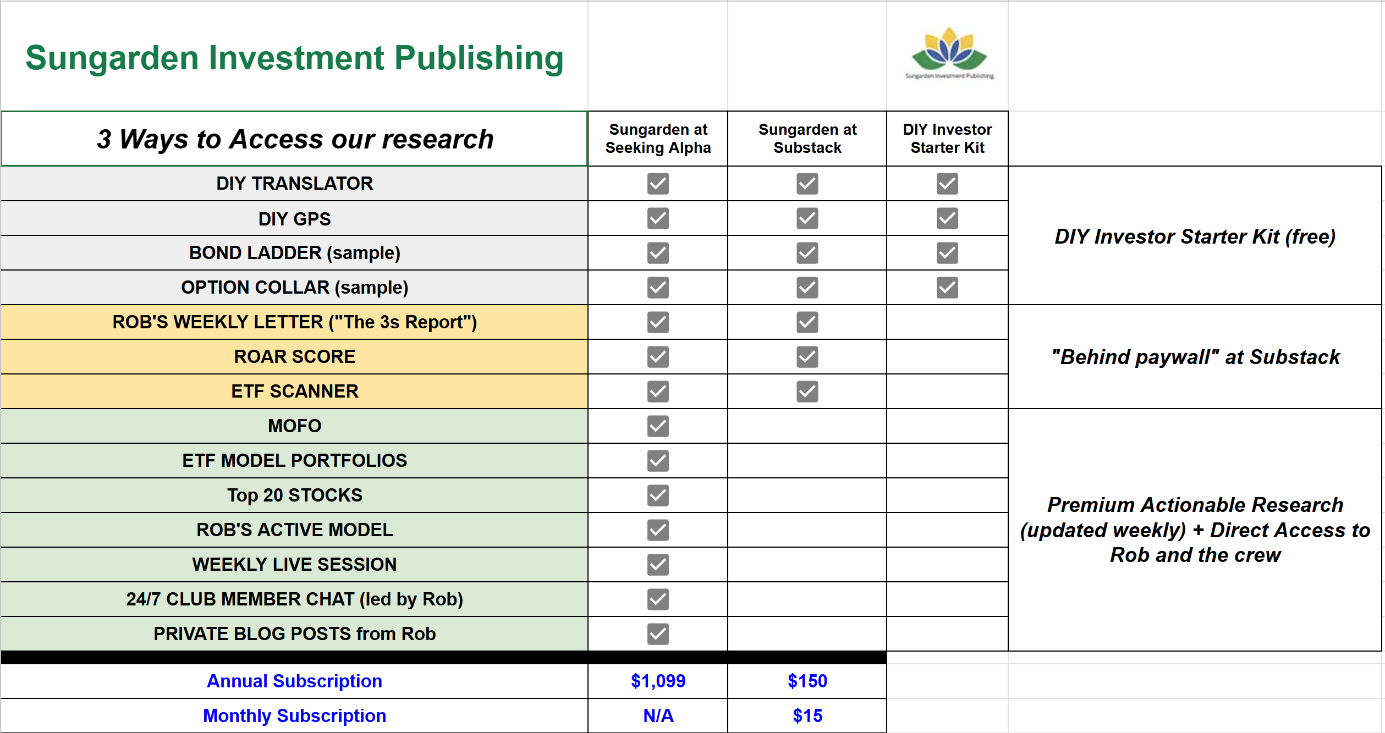
Task: Select the $150 Substack annual price
Action: point(807,681)
